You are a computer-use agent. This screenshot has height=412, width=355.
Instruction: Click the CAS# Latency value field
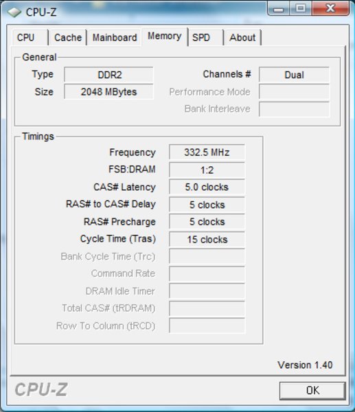[x=207, y=187]
